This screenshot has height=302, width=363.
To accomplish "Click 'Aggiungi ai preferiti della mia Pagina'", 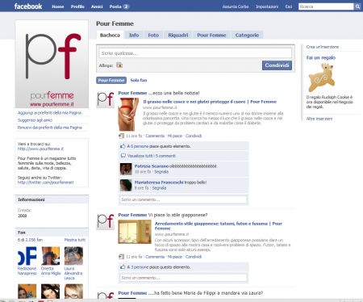I will click(x=49, y=113).
